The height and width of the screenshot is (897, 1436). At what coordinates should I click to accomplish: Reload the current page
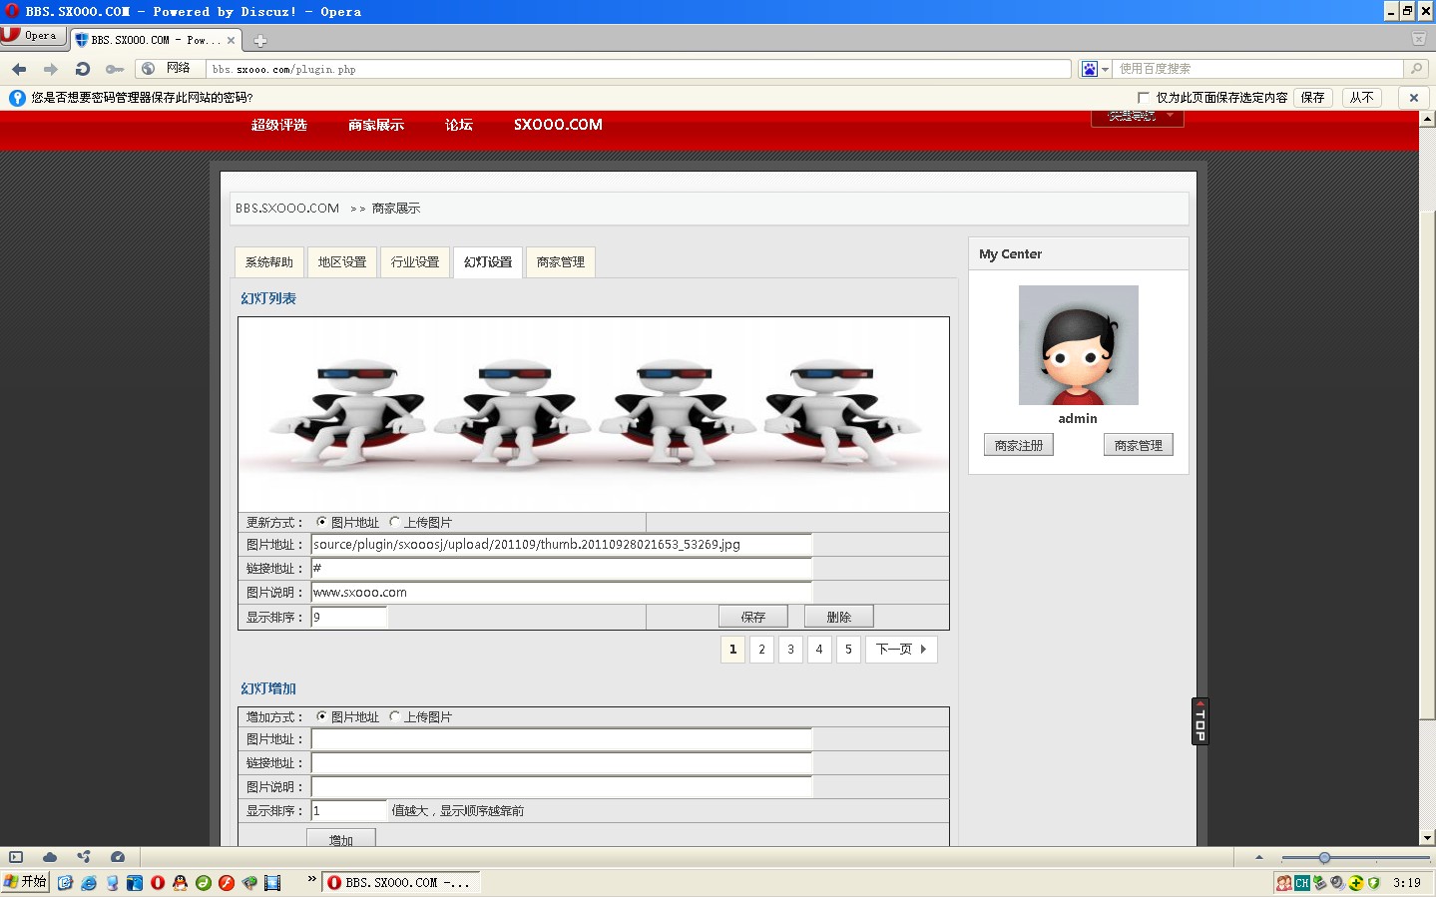(83, 69)
